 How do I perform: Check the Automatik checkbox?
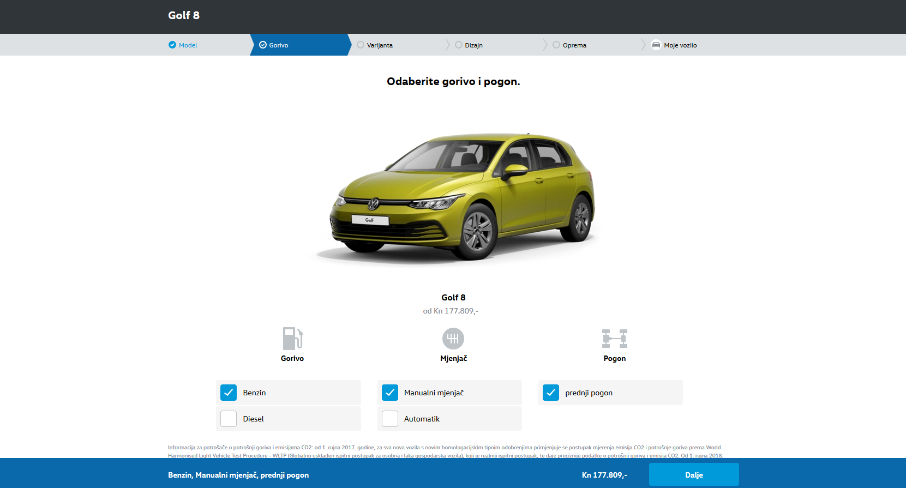point(390,419)
